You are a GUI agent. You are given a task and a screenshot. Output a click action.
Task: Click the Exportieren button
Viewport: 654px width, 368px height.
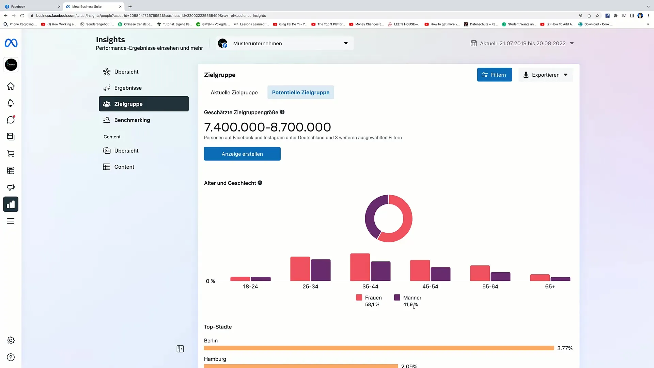(545, 75)
